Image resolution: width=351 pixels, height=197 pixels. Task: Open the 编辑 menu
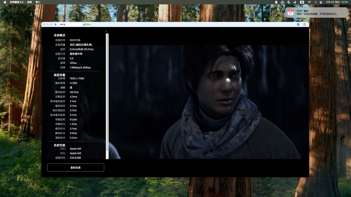point(30,2)
